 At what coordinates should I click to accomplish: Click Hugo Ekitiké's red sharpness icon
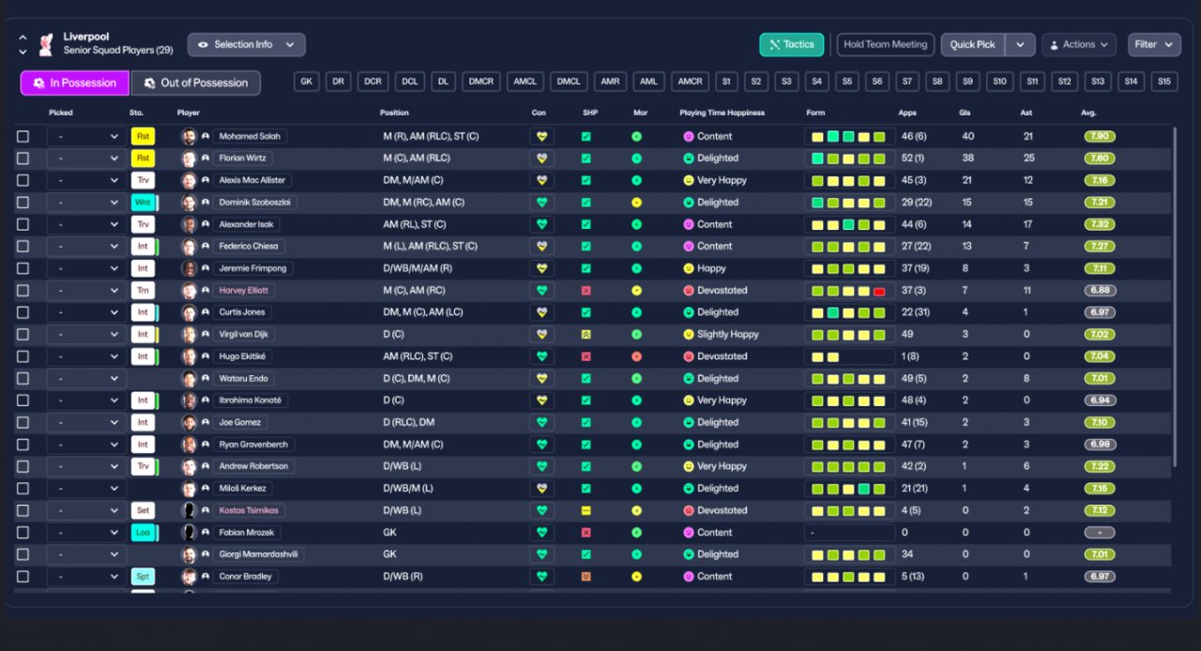coord(586,356)
